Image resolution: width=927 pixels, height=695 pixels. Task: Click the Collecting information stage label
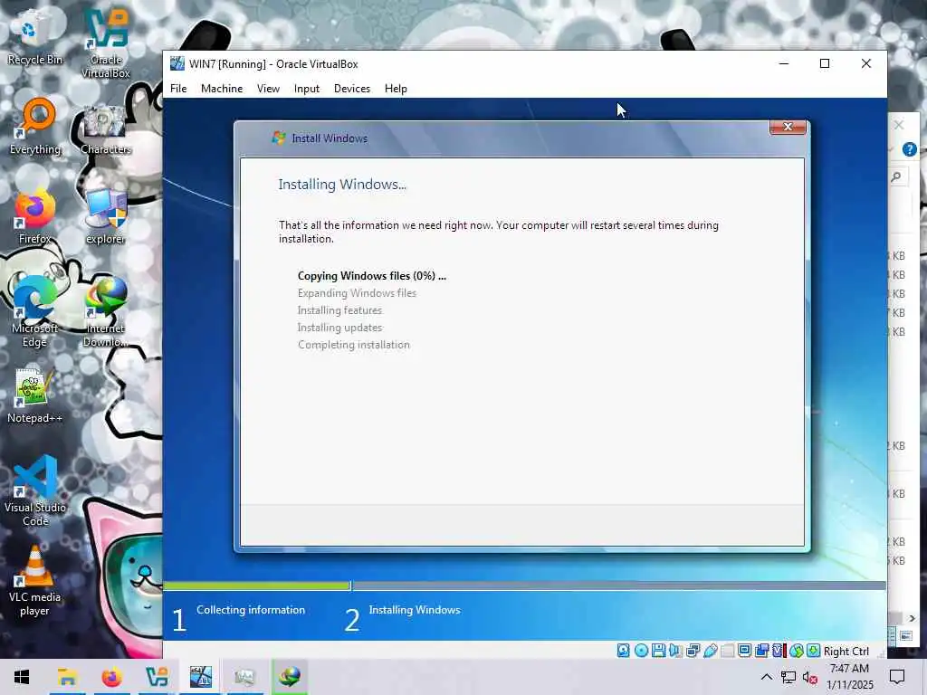pos(251,610)
